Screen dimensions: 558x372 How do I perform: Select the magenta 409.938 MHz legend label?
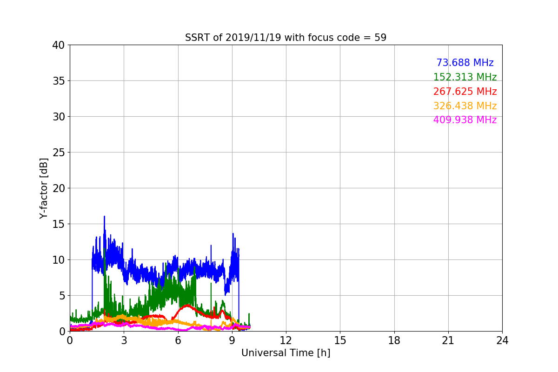(465, 120)
